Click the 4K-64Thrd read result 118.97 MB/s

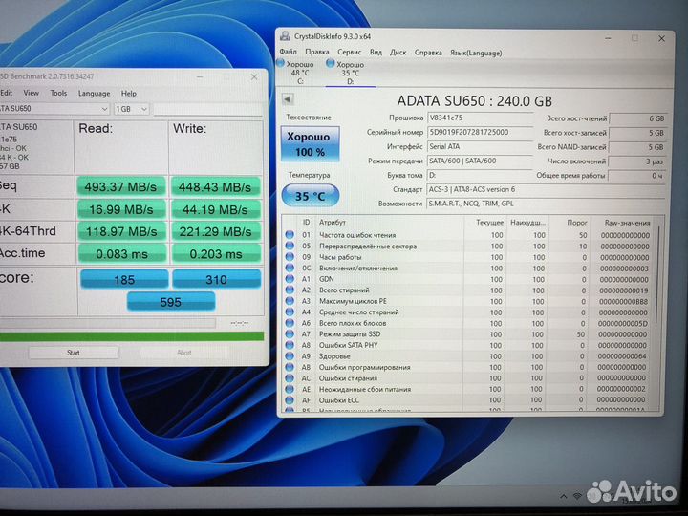point(121,231)
